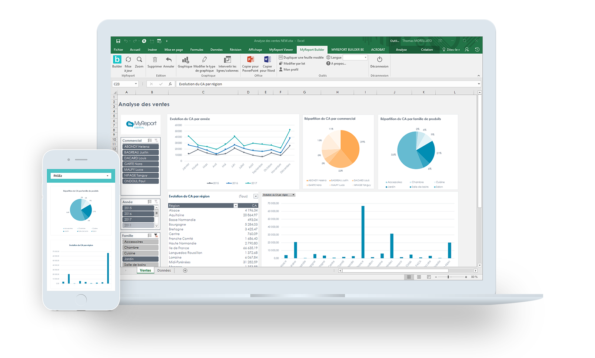Clear filter on Famille slicer
This screenshot has height=358, width=595.
[156, 236]
